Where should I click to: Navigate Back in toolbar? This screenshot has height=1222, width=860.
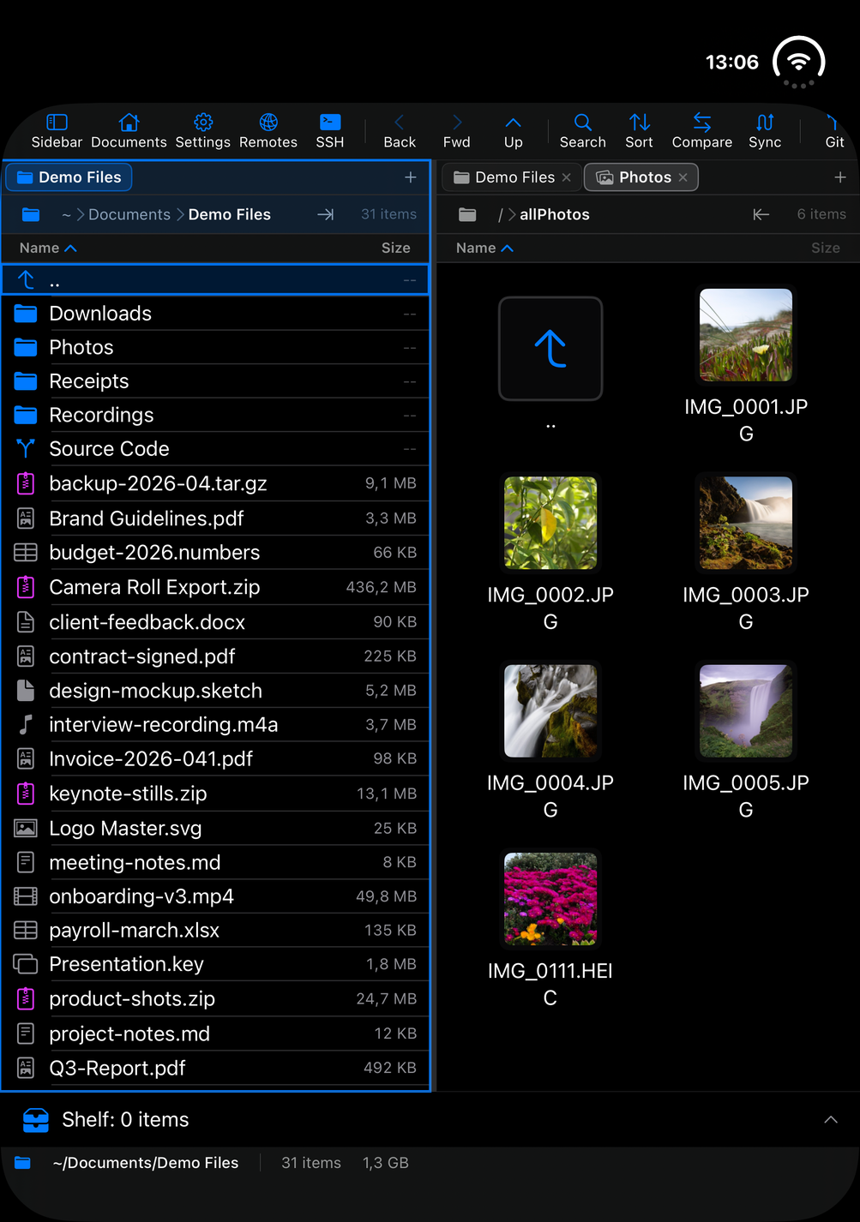point(400,131)
